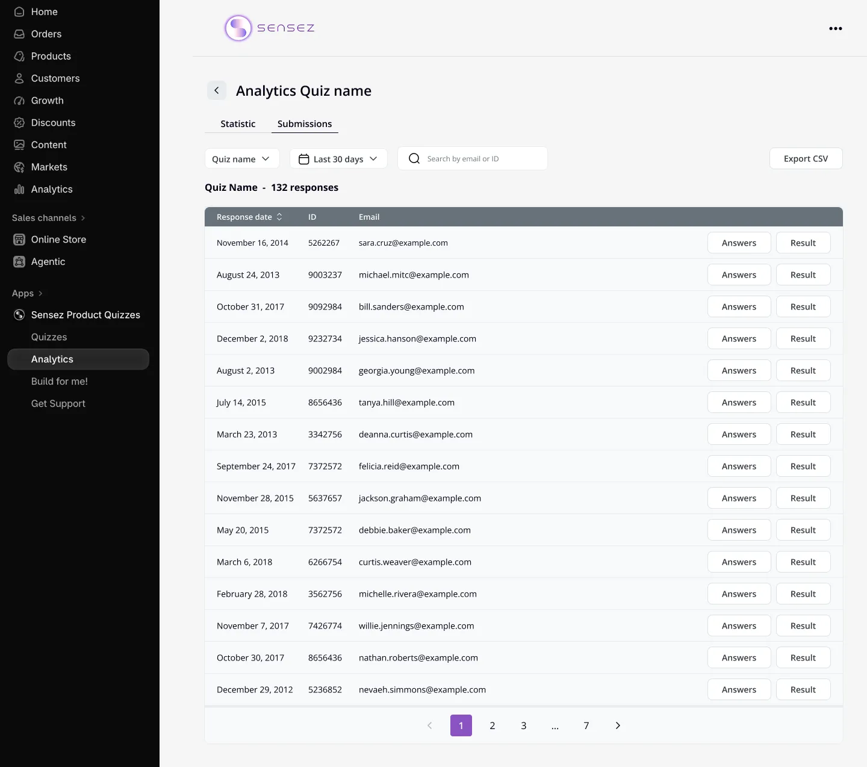Go to page 2 of results

(x=493, y=725)
